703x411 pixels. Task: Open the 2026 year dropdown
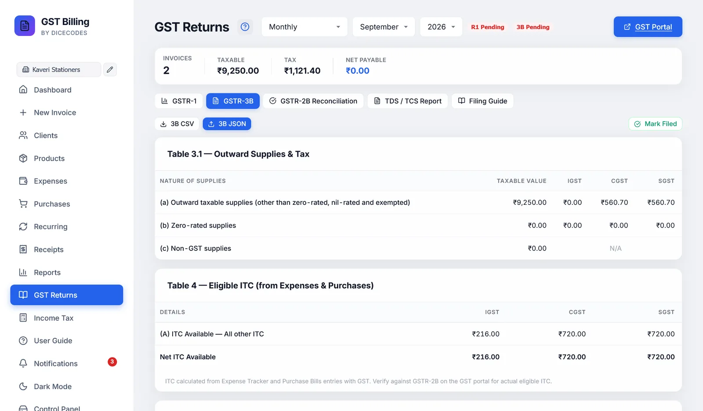pos(441,27)
